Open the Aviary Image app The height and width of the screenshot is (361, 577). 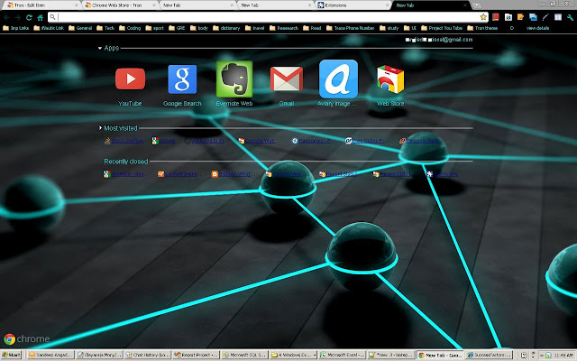338,79
